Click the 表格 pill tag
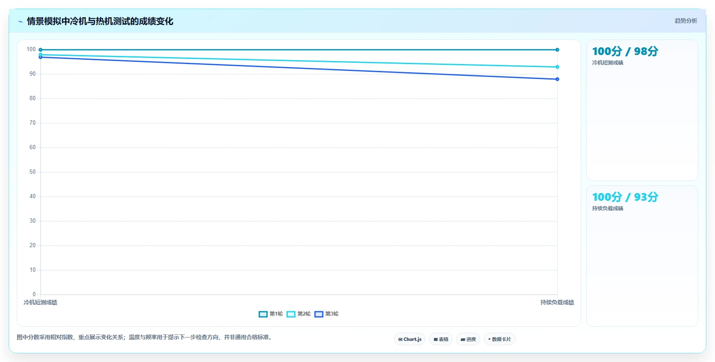This screenshot has height=362, width=715. click(x=441, y=339)
